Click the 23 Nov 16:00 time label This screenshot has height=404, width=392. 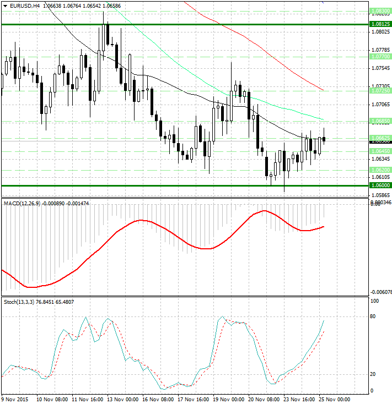(299, 400)
